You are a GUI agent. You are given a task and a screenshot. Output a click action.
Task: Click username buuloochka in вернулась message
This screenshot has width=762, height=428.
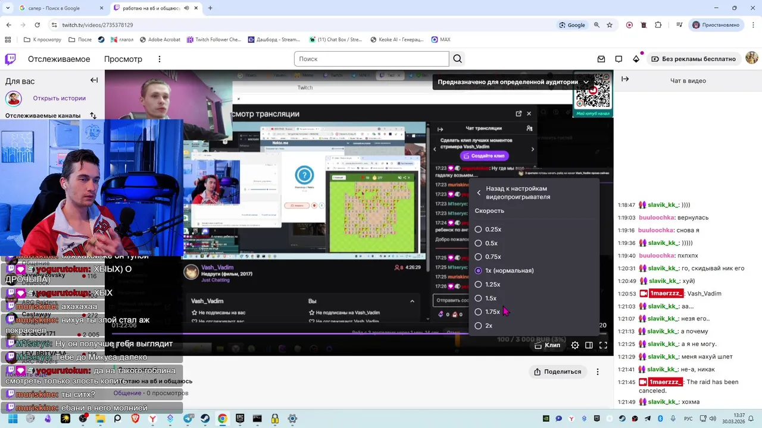[x=657, y=218]
